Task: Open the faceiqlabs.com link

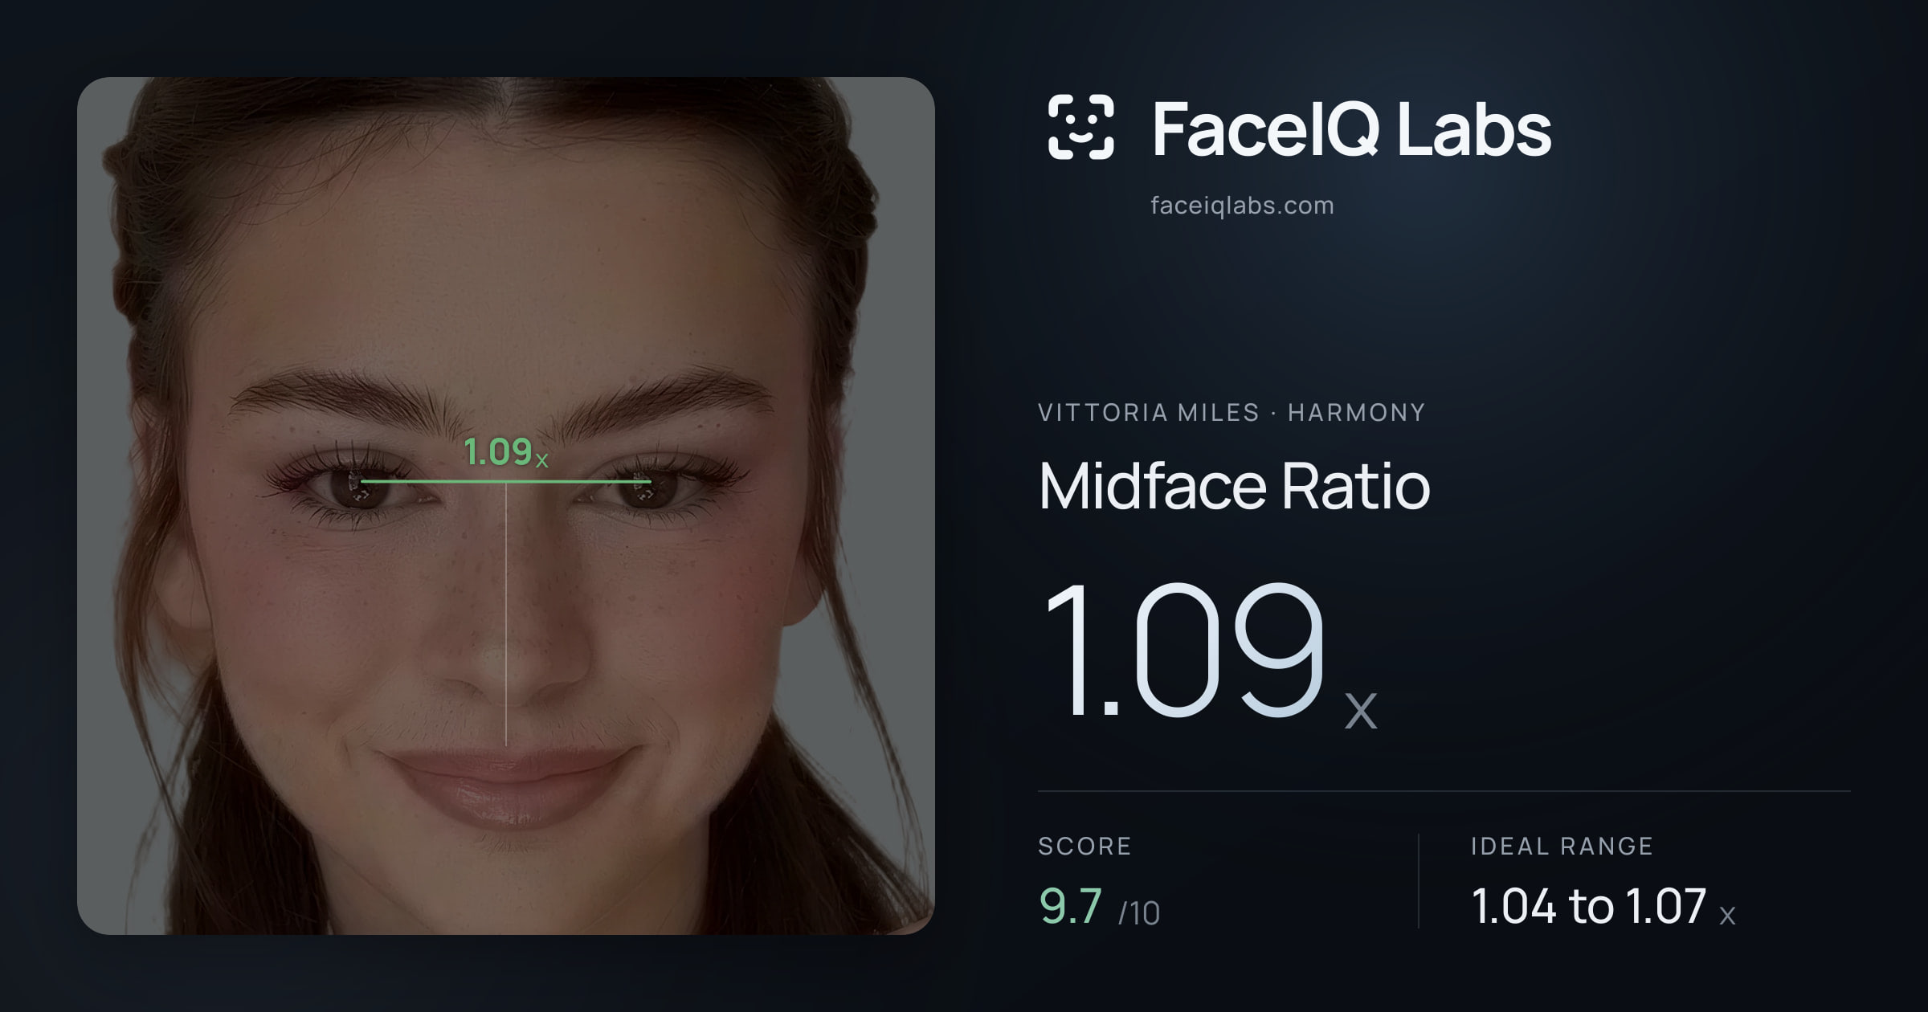Action: pyautogui.click(x=1242, y=206)
